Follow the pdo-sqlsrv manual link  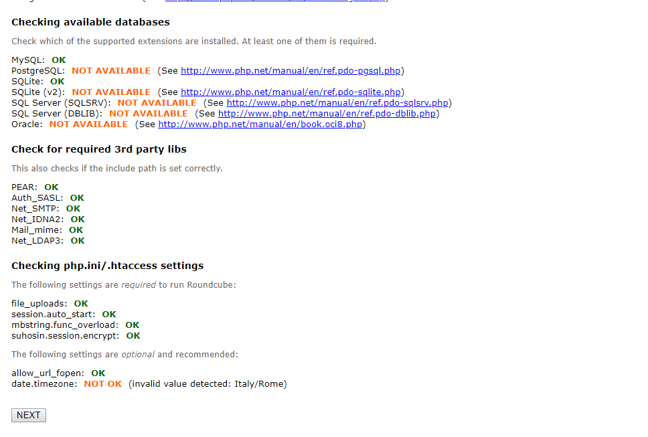[x=337, y=102]
